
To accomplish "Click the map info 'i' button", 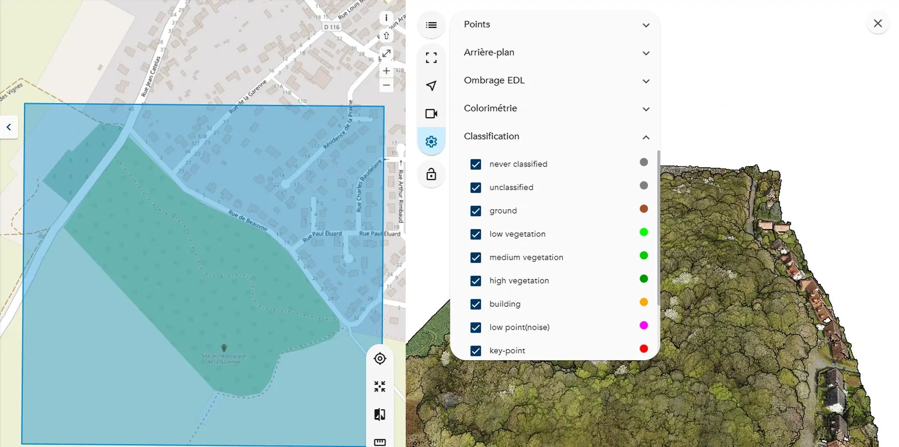I will (x=386, y=18).
